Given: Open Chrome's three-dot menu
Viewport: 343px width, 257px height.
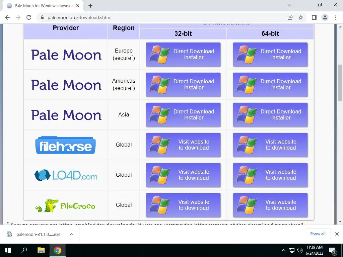Looking at the screenshot, I should [x=336, y=17].
